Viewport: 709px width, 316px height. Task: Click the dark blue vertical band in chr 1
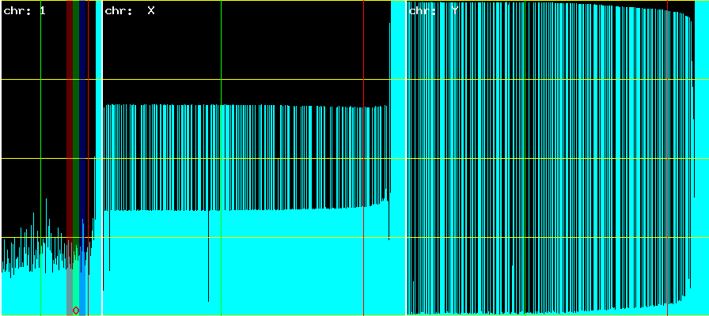click(82, 118)
